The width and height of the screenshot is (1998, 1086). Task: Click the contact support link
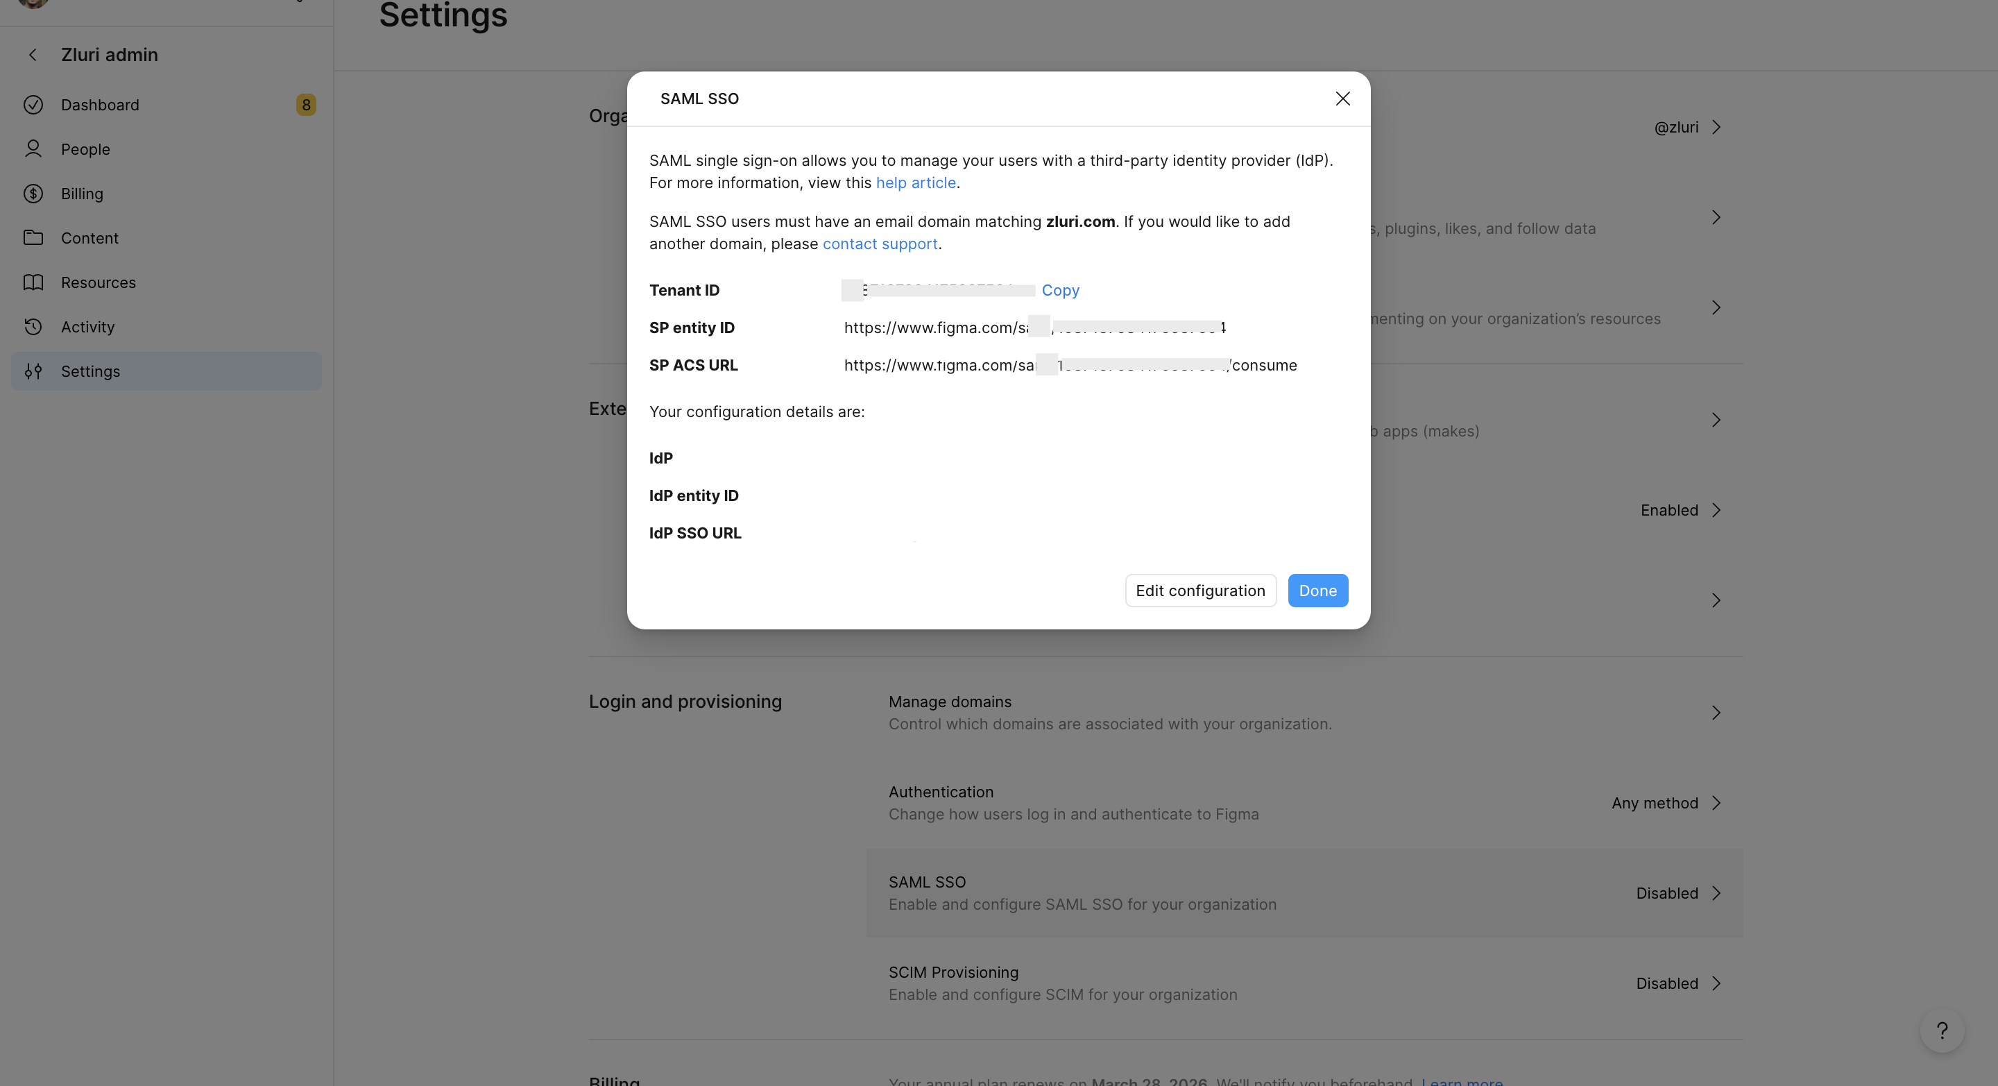pyautogui.click(x=880, y=244)
